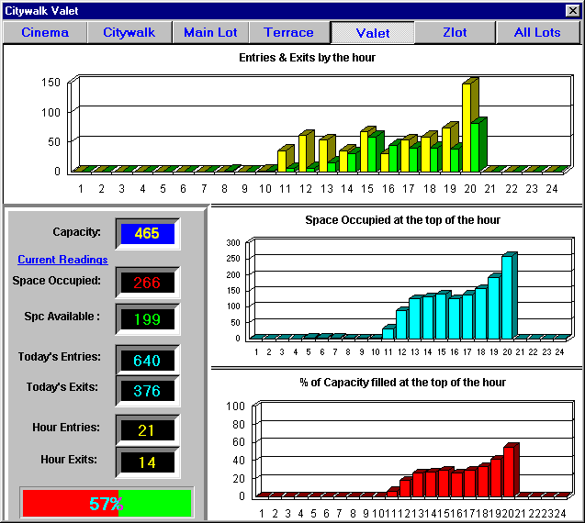The width and height of the screenshot is (585, 523).
Task: Click the 300 axis label on occupied chart
Action: pyautogui.click(x=233, y=243)
